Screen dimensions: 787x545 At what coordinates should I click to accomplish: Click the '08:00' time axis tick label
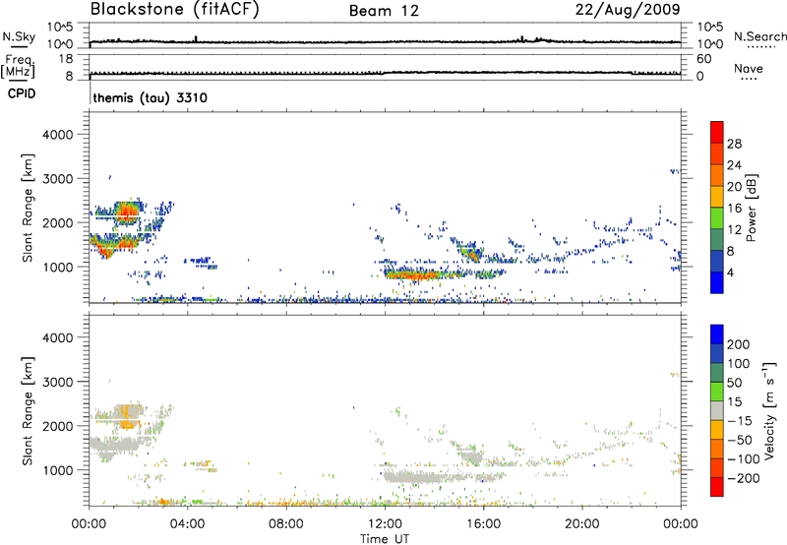click(x=286, y=524)
